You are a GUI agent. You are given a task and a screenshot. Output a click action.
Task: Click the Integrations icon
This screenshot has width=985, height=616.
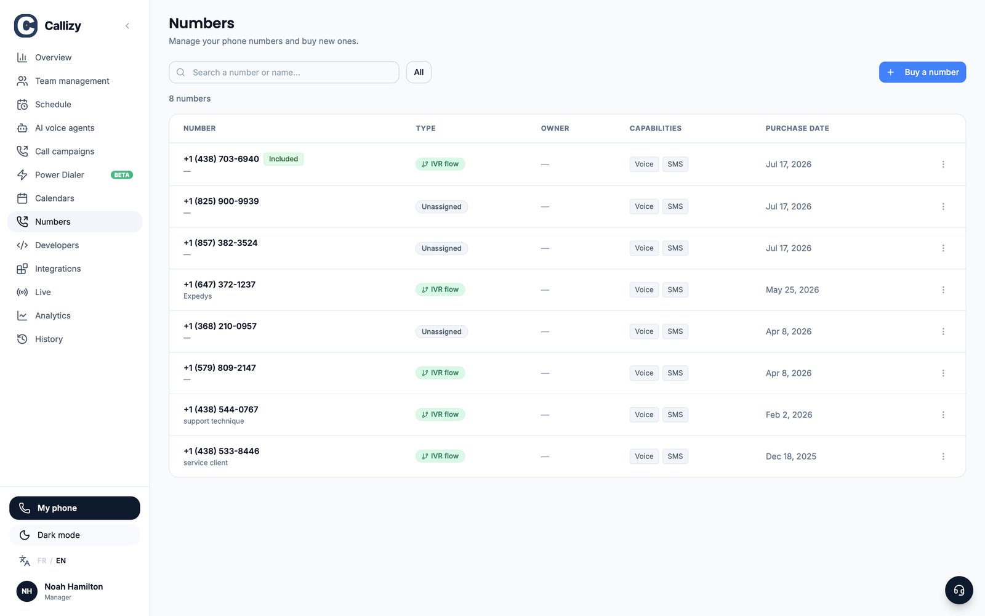tap(22, 269)
